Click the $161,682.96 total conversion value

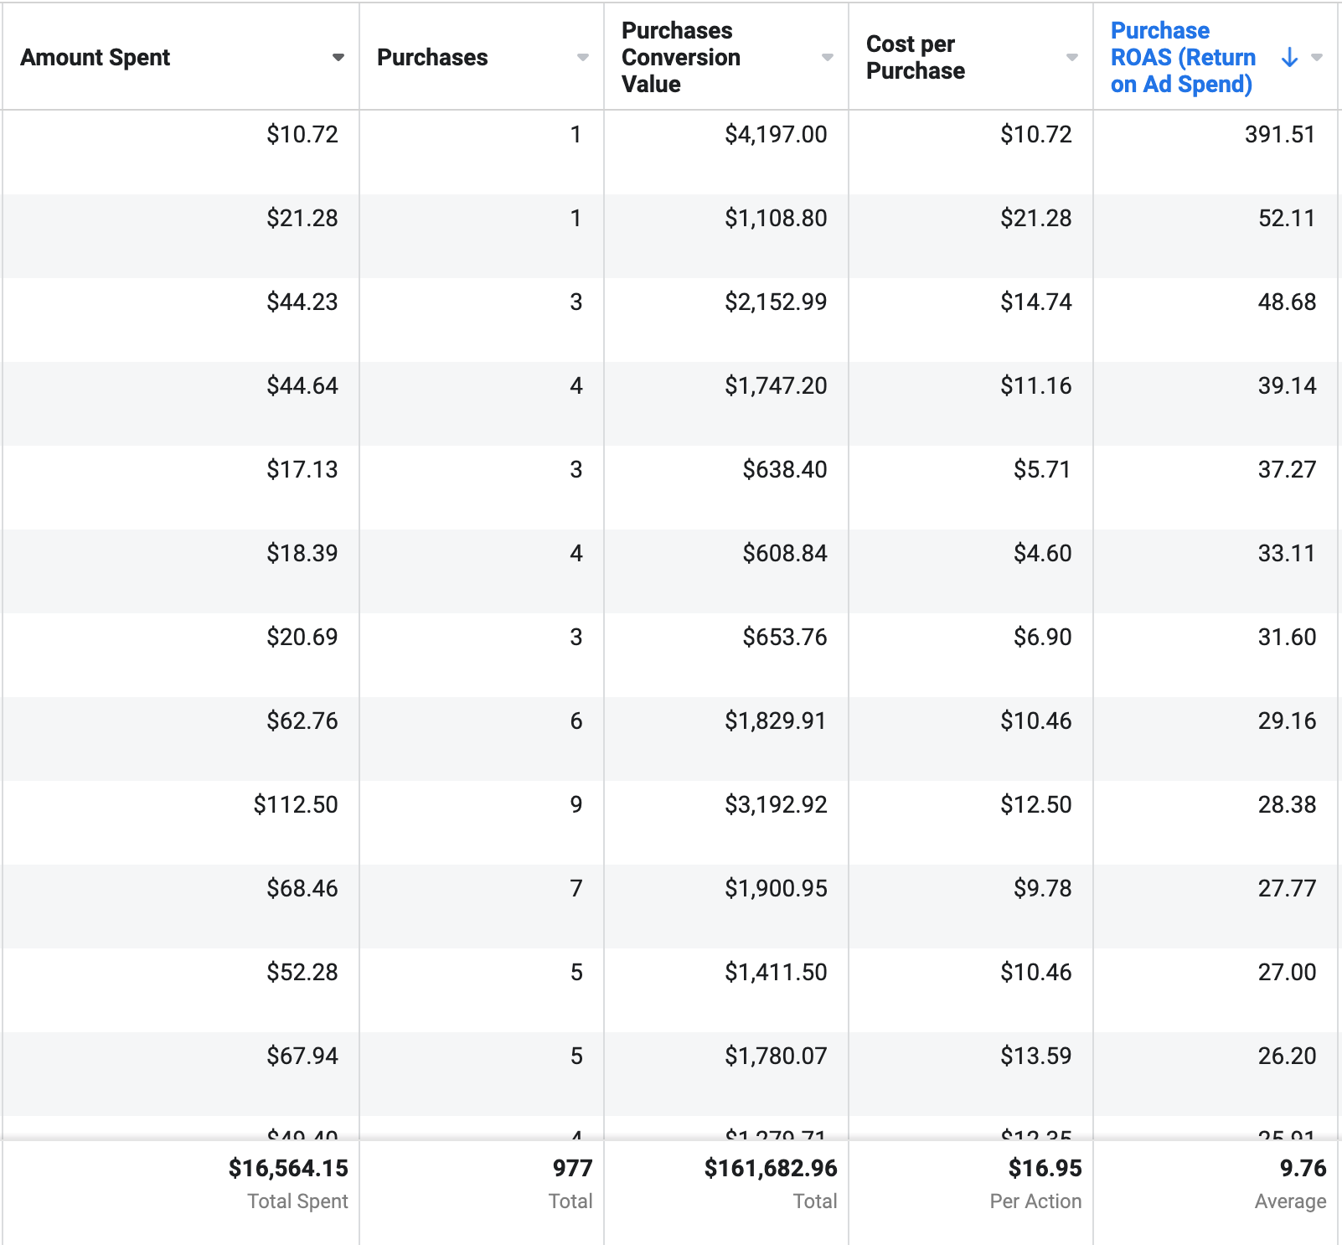pos(771,1168)
